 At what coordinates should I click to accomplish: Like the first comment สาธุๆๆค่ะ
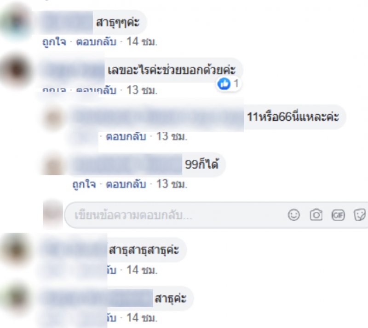pyautogui.click(x=54, y=42)
